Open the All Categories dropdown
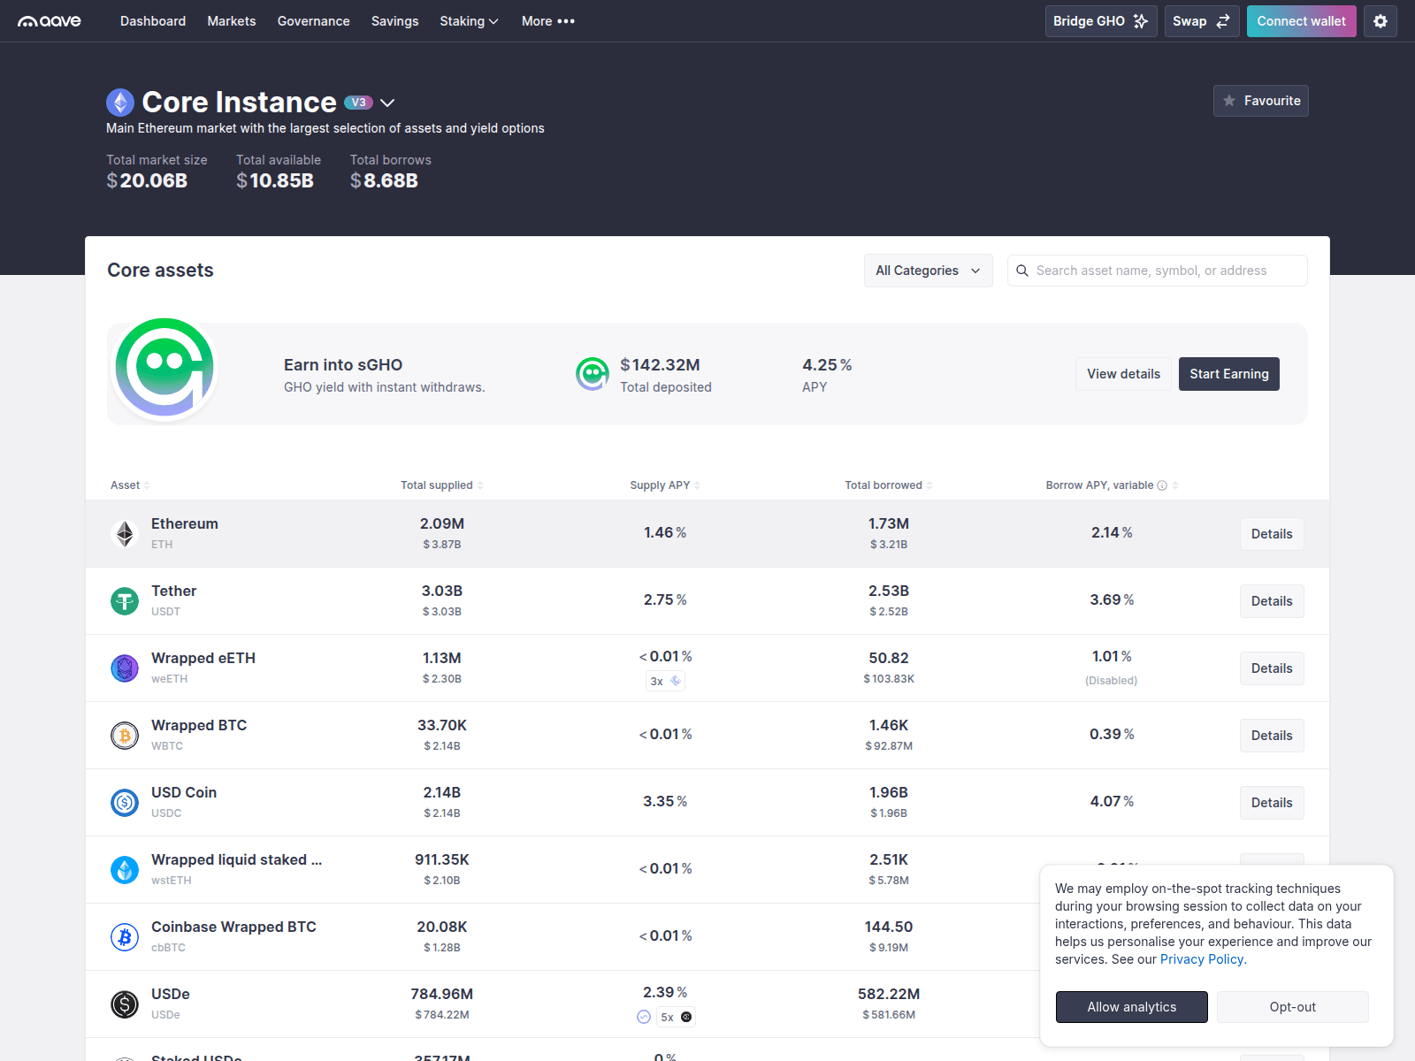Image resolution: width=1415 pixels, height=1061 pixels. click(x=929, y=271)
